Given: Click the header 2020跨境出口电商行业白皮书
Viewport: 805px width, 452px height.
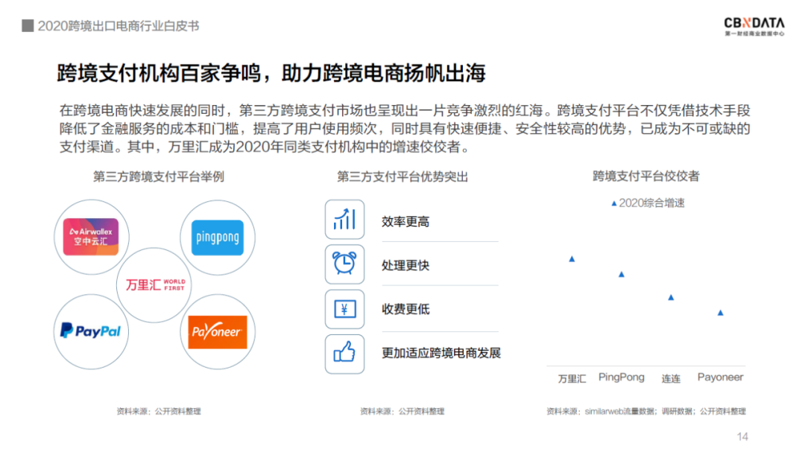Looking at the screenshot, I should pyautogui.click(x=118, y=25).
